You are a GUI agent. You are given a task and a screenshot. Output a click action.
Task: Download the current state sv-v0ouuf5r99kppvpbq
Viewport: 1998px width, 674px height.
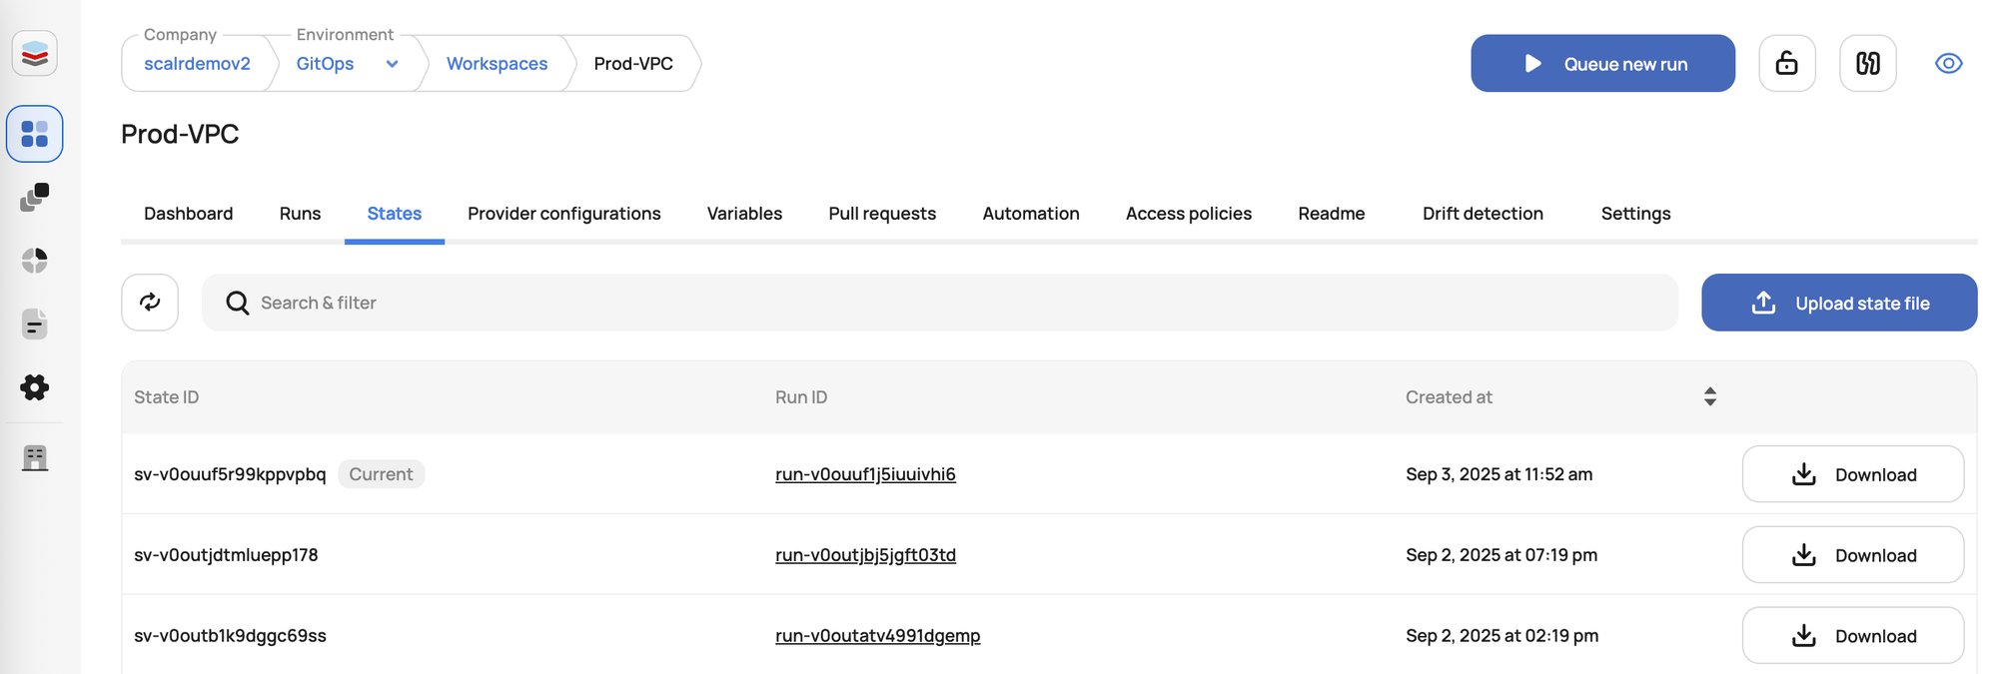point(1852,474)
